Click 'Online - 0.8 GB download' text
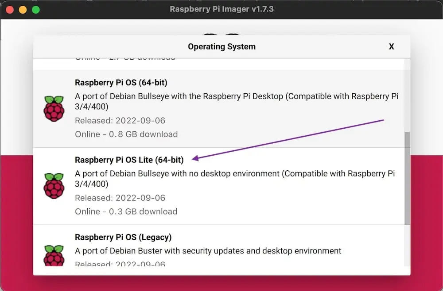The width and height of the screenshot is (443, 291). click(x=126, y=134)
